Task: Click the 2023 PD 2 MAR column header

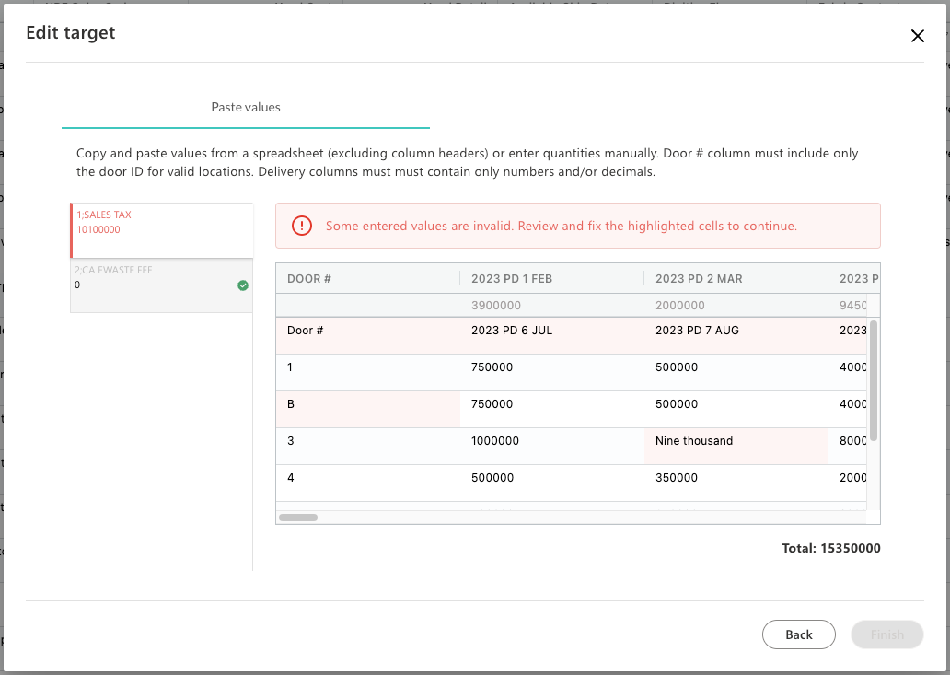Action: pyautogui.click(x=736, y=279)
